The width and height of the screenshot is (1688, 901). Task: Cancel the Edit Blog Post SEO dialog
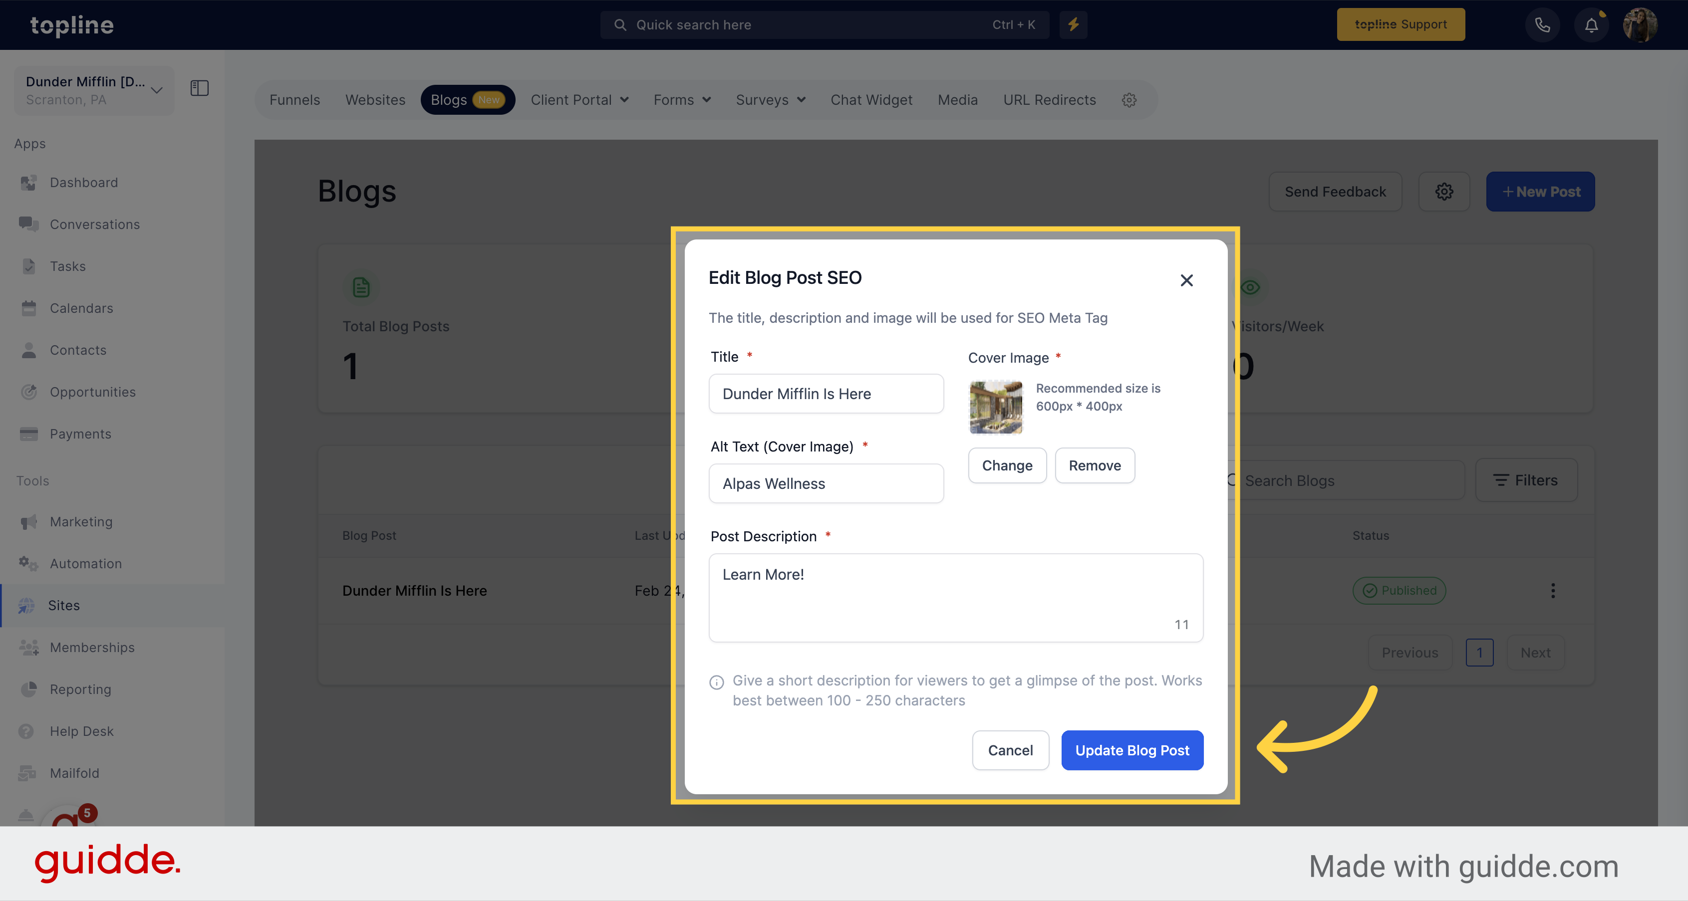(x=1010, y=750)
